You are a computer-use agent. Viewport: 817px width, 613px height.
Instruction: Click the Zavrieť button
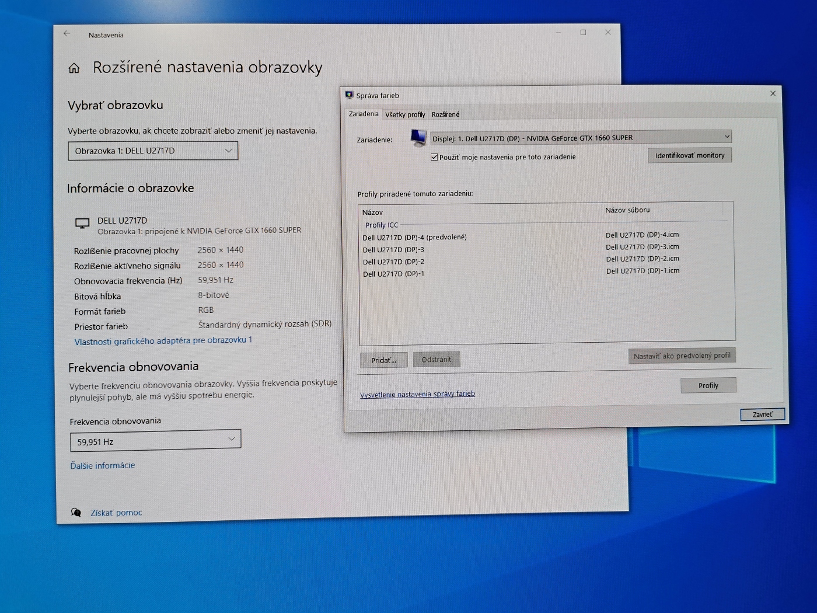pos(762,415)
